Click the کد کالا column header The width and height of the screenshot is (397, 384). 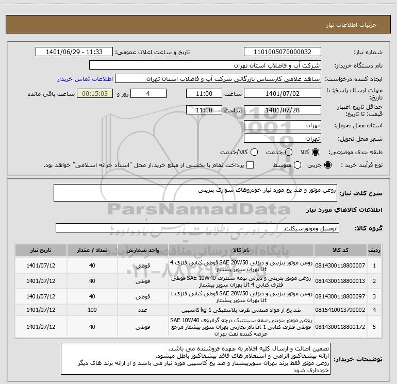pos(340,250)
